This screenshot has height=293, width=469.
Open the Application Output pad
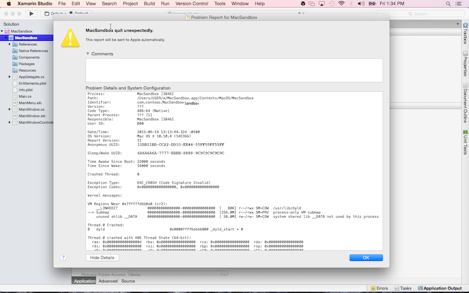point(439,288)
